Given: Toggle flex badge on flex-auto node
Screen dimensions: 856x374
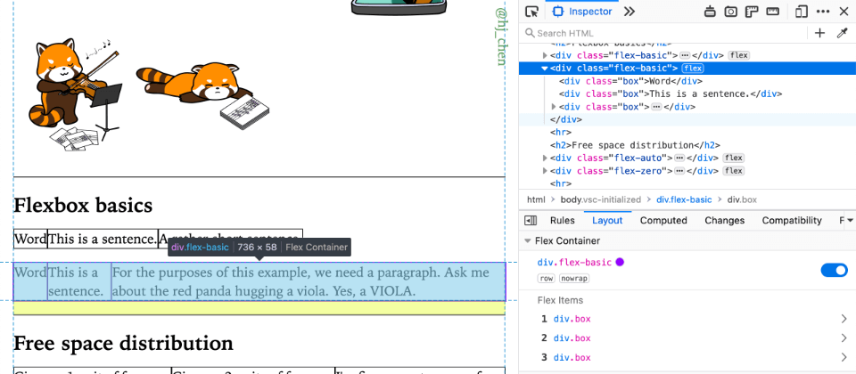Looking at the screenshot, I should click(x=733, y=159).
